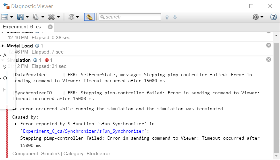Open the Help question mark icon
Screen dimensions: 280x160
click(x=273, y=17)
